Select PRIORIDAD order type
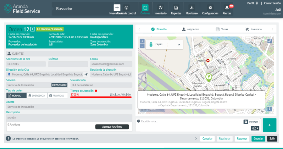The width and height of the screenshot is (283, 149). [58, 96]
